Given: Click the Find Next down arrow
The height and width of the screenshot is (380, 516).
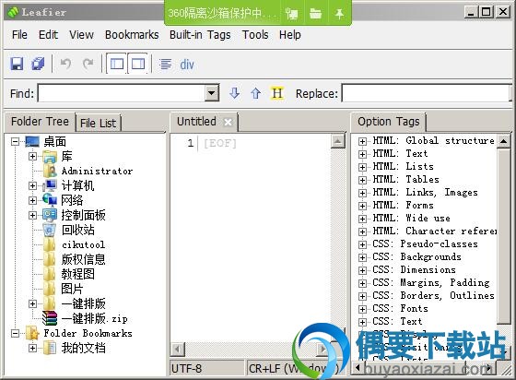Looking at the screenshot, I should [234, 93].
